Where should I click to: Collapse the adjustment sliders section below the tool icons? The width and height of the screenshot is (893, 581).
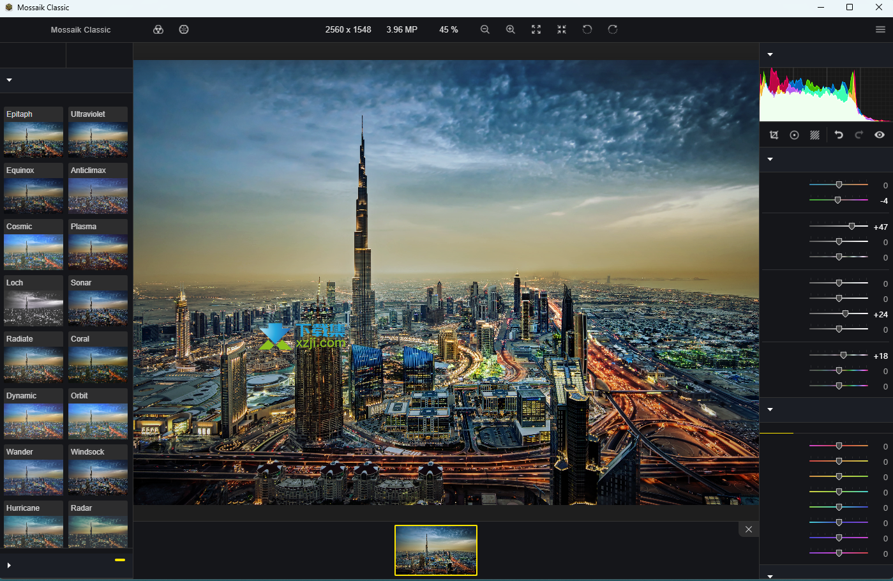tap(770, 159)
